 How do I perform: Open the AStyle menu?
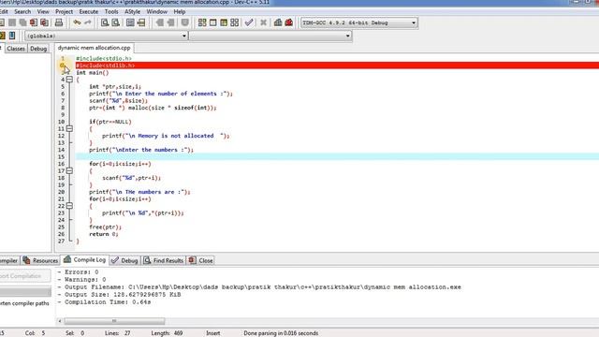click(132, 12)
